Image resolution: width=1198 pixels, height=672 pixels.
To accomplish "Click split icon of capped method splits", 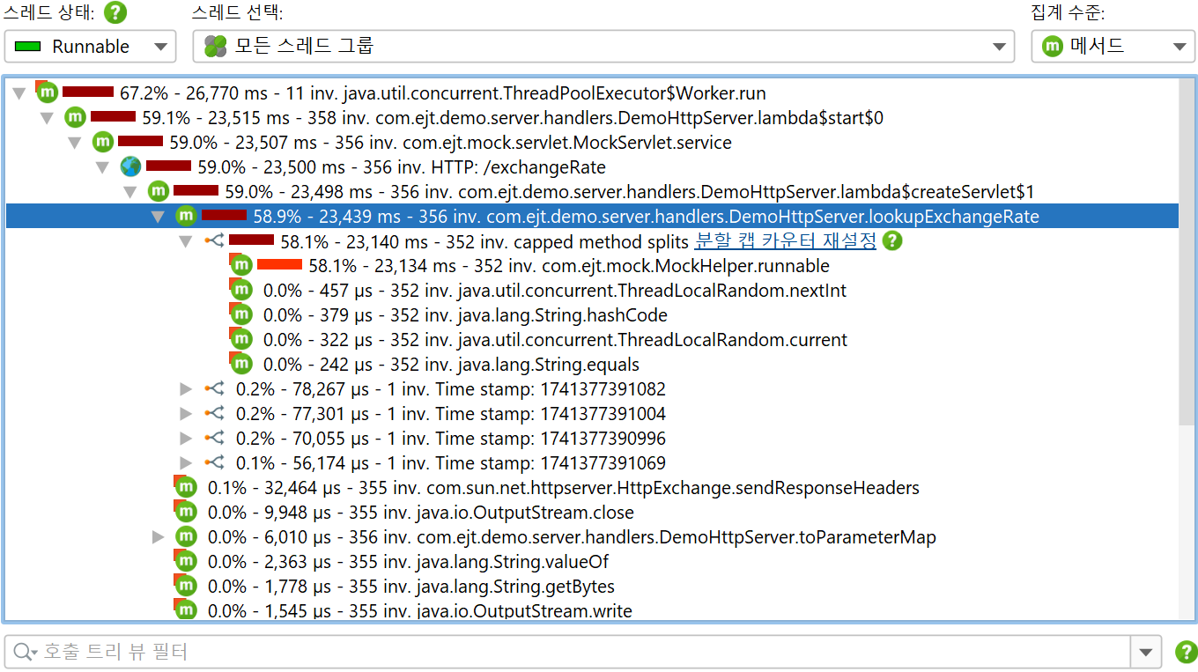I will (x=214, y=240).
